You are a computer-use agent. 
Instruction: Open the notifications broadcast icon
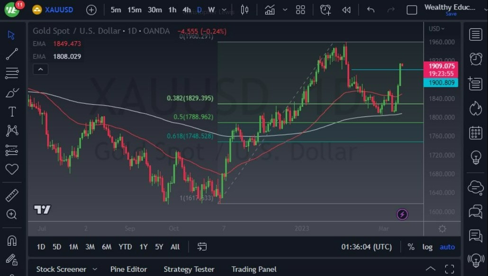pyautogui.click(x=476, y=260)
